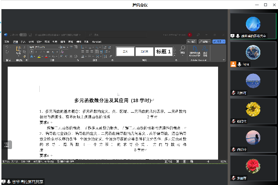
Task: Collapse the ribbon with the chevron
Action: pos(224,60)
